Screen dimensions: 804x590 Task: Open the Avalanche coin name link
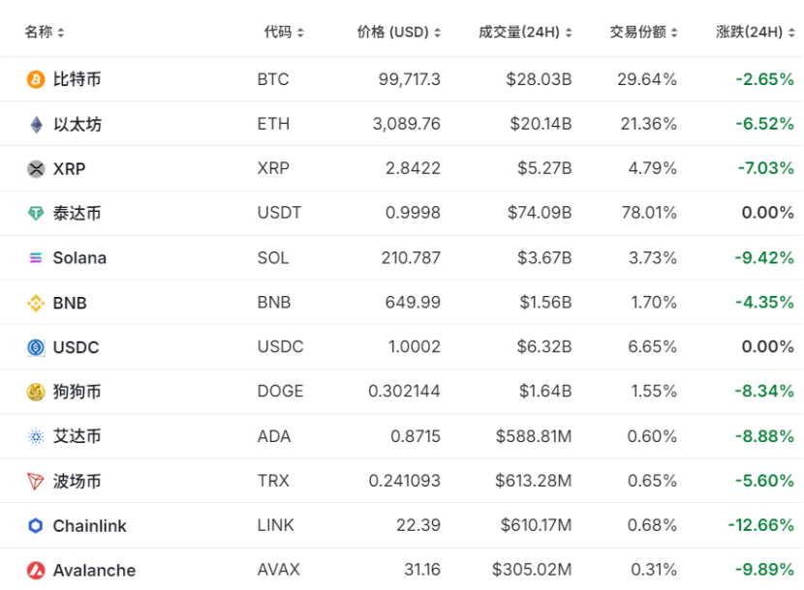94,571
